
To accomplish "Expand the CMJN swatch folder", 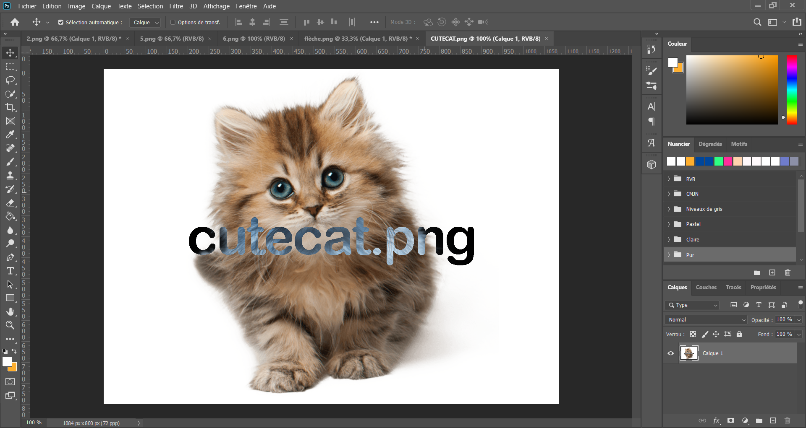I will click(x=669, y=194).
